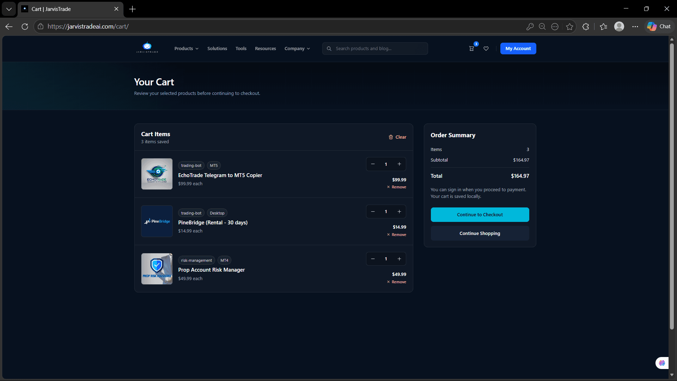Open EchoTrade Telegram to MT5 Copier title
677x381 pixels.
pyautogui.click(x=220, y=175)
